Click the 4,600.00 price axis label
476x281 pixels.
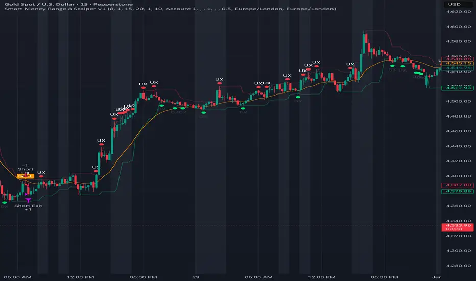click(459, 27)
